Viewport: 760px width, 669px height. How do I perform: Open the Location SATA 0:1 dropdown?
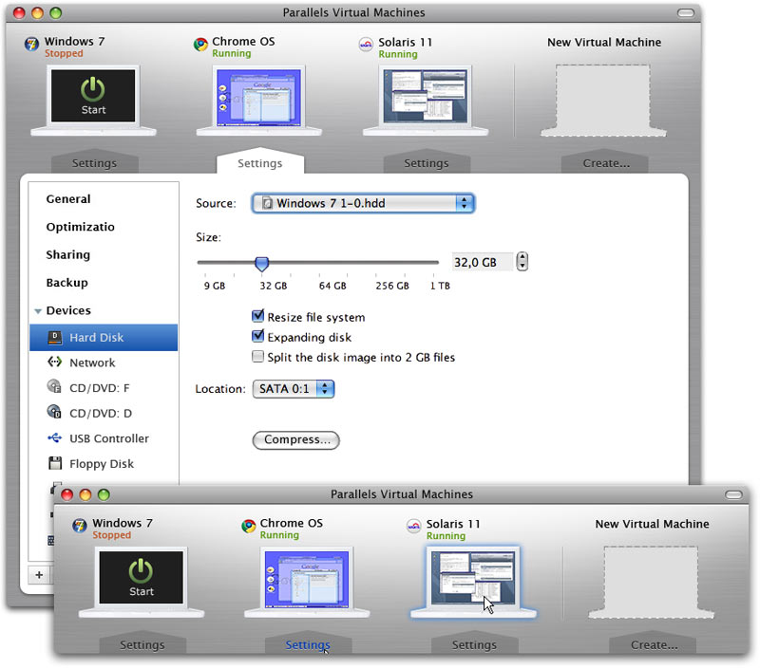tap(293, 389)
